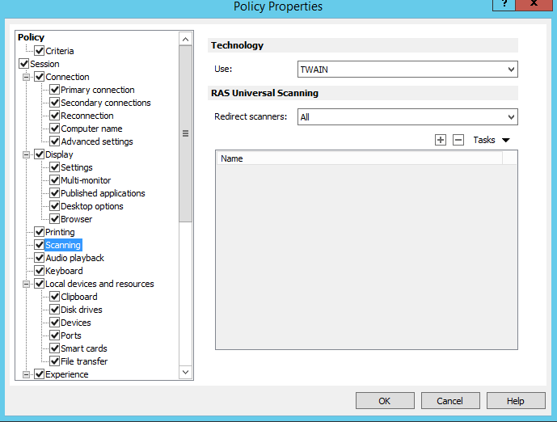Select the Keyboard item in the tree
This screenshot has width=557, height=422.
tap(64, 271)
